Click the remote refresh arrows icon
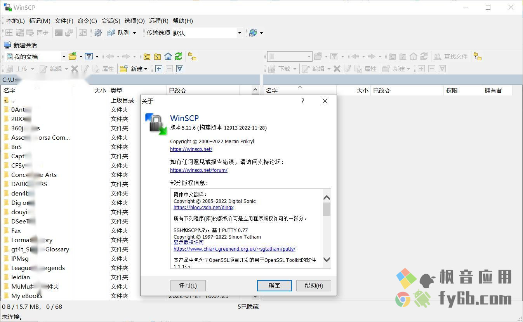The width and height of the screenshot is (523, 322). point(424,57)
